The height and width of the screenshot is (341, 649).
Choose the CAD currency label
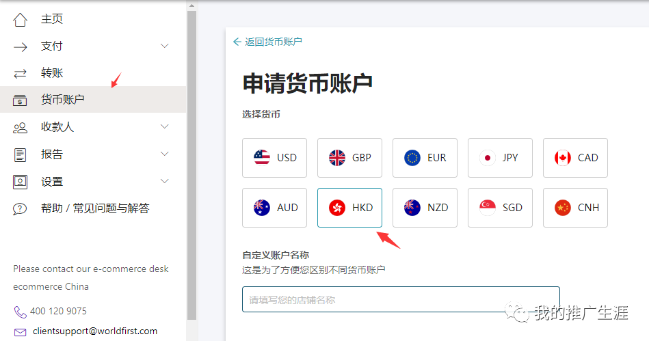tap(587, 158)
